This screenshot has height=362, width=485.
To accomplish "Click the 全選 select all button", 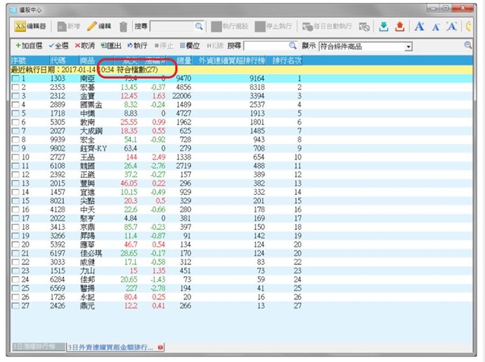I will (x=59, y=46).
